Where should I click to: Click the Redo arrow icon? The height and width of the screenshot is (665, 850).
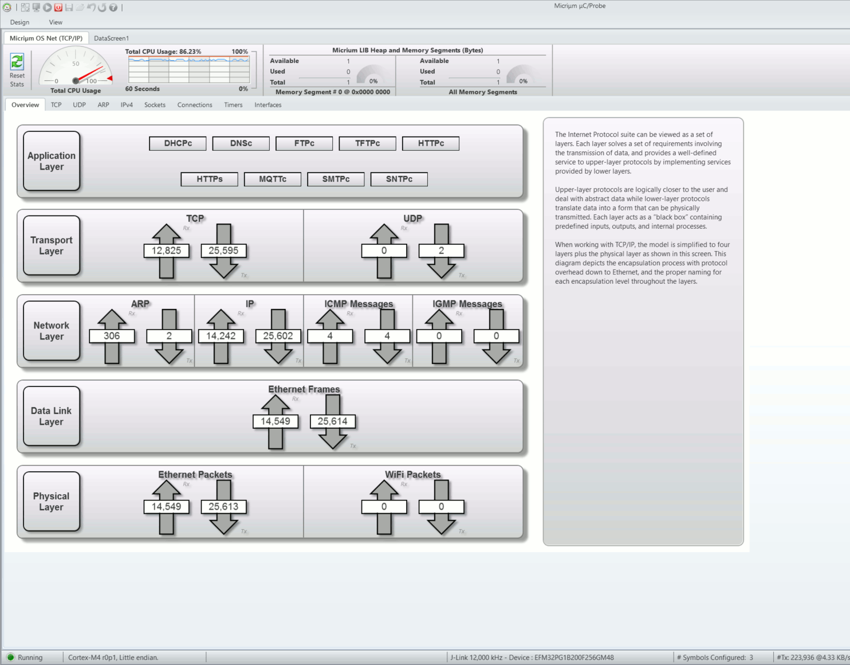pyautogui.click(x=102, y=7)
